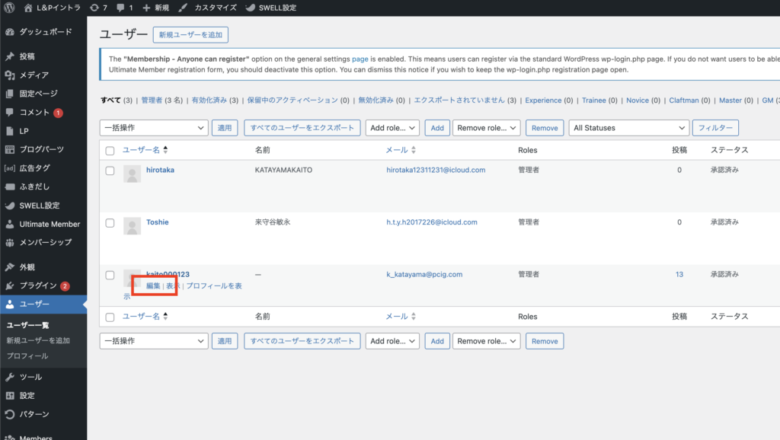Toggle select-all checkbox in table header
Viewport: 780px width, 440px height.
point(110,151)
